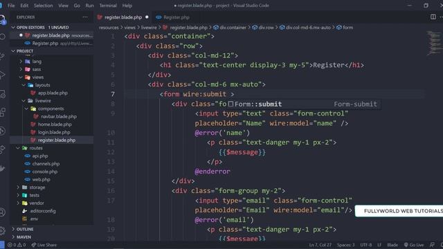Image resolution: width=443 pixels, height=249 pixels.
Task: Open the Edit menu
Action: (24, 6)
